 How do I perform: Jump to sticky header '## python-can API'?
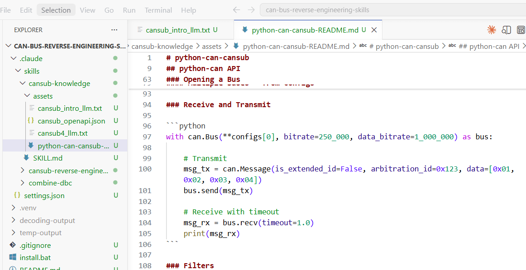pos(203,69)
